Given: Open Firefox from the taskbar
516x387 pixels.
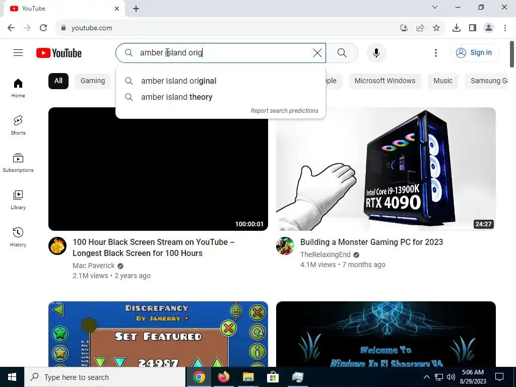Looking at the screenshot, I should pyautogui.click(x=223, y=377).
